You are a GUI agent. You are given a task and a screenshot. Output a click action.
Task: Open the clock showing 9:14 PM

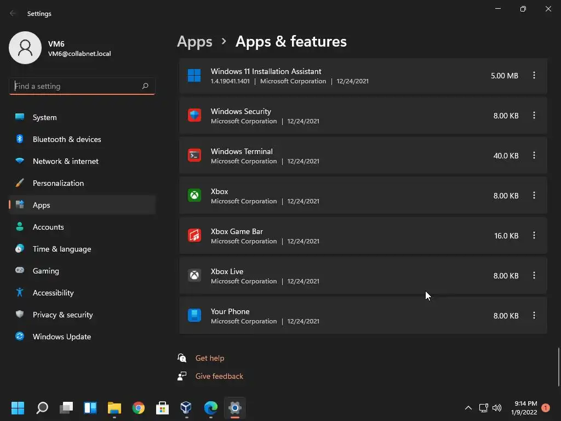click(524, 408)
